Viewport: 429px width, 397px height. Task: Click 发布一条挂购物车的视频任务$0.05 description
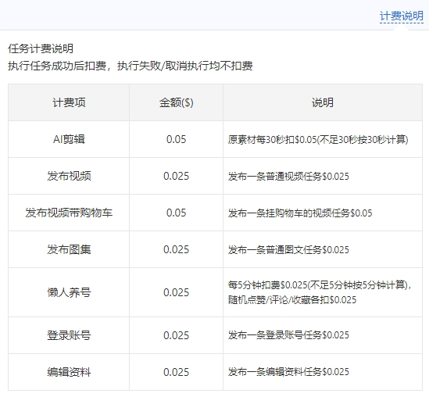[300, 213]
